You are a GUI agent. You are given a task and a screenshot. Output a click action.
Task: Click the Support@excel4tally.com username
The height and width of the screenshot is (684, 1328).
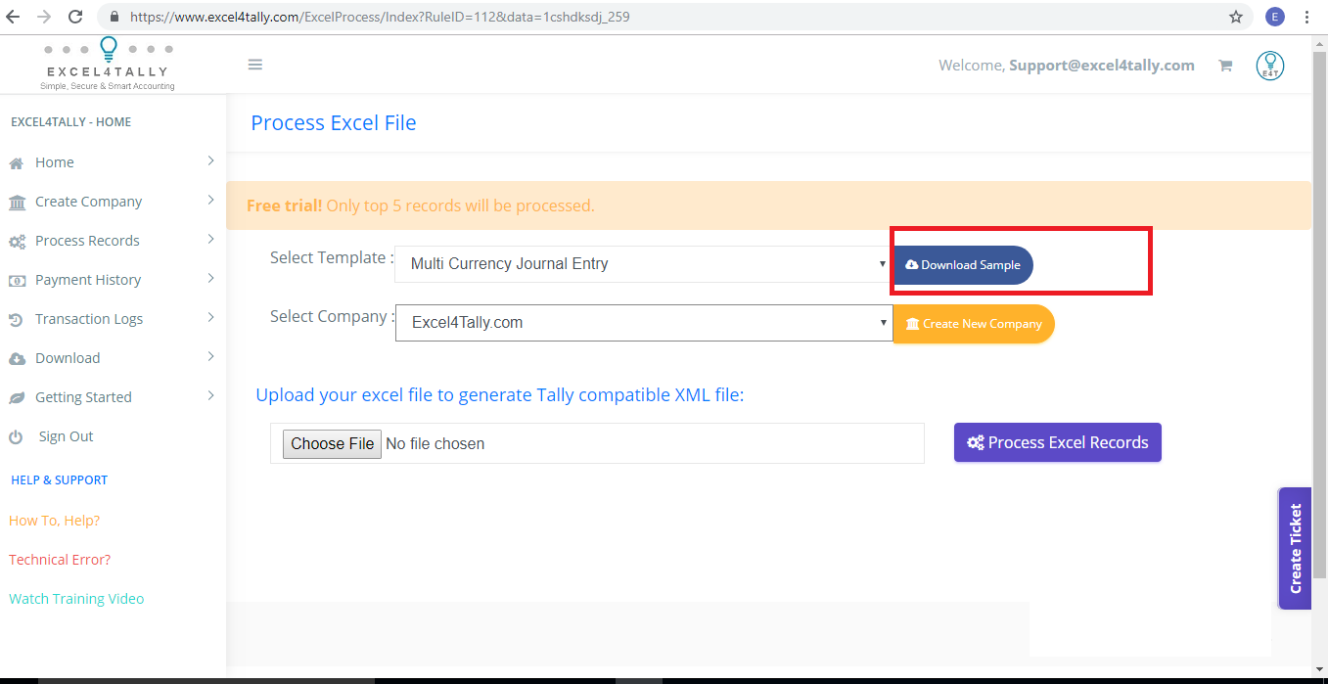click(1102, 66)
